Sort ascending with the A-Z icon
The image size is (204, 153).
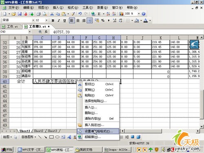click(108, 14)
